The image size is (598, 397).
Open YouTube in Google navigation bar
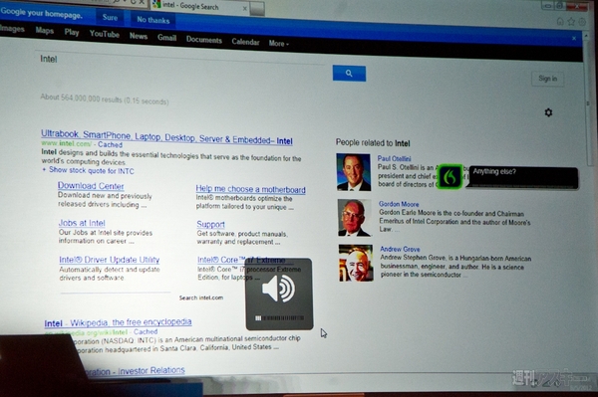105,34
